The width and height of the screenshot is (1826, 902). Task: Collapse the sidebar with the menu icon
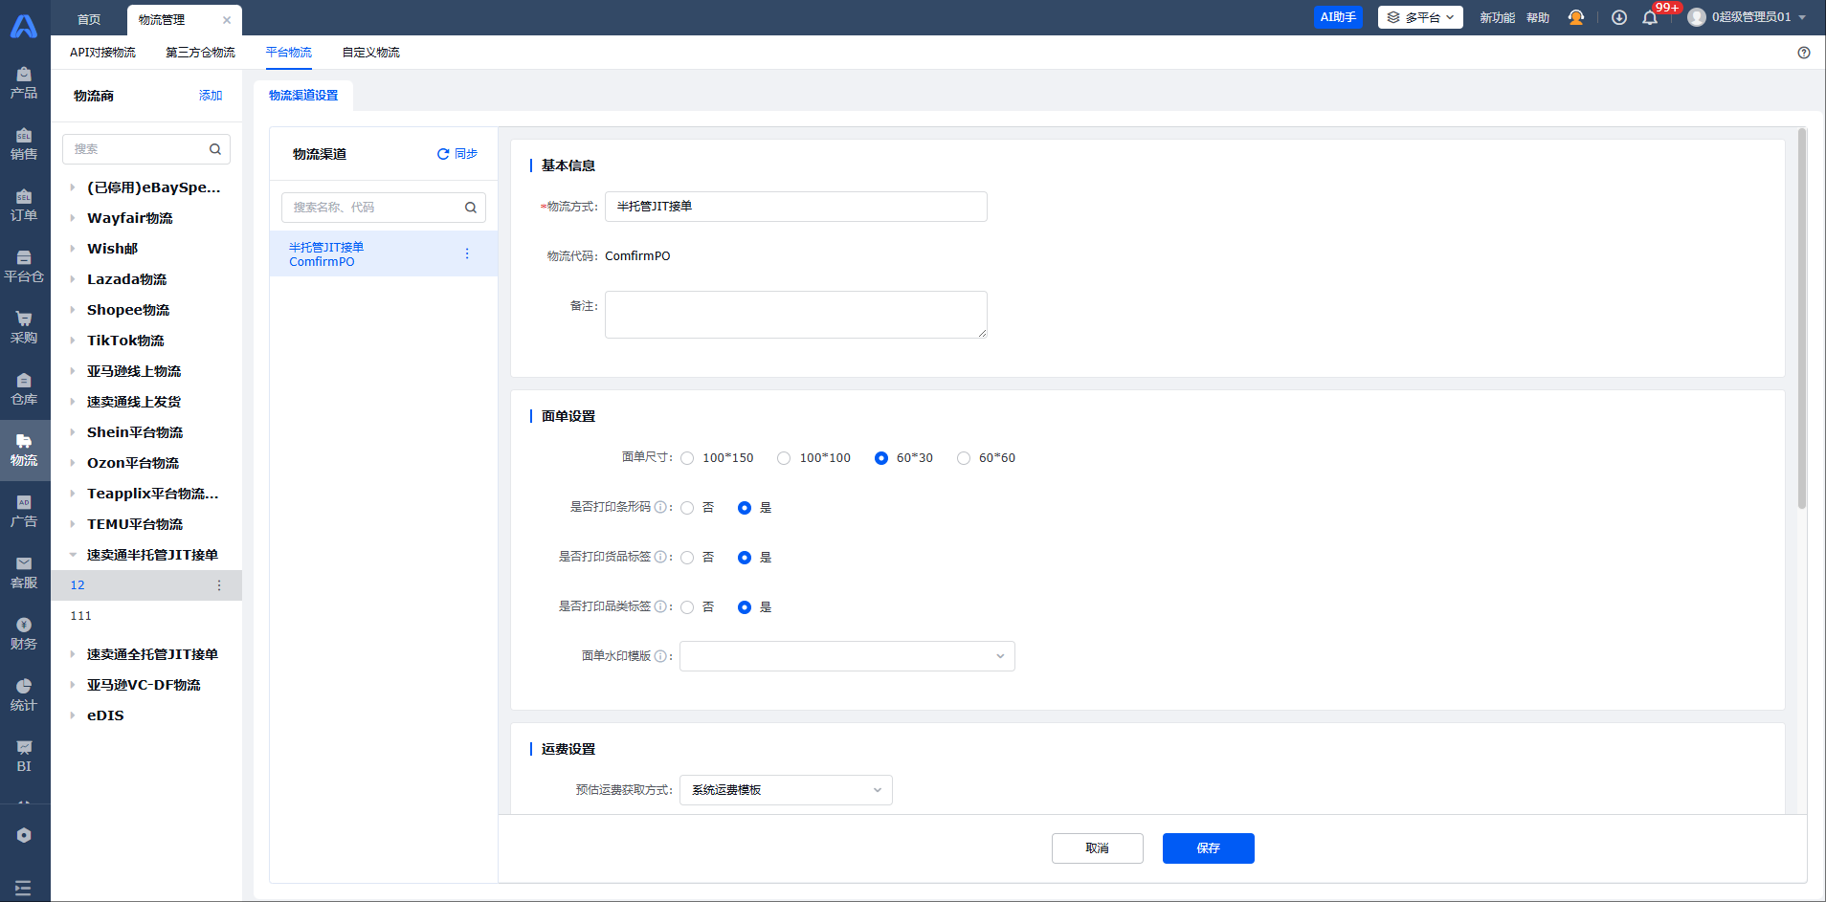24,888
